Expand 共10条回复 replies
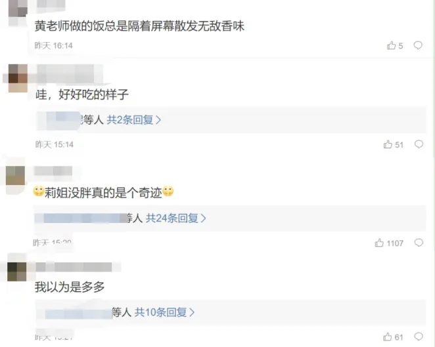 click(x=164, y=312)
